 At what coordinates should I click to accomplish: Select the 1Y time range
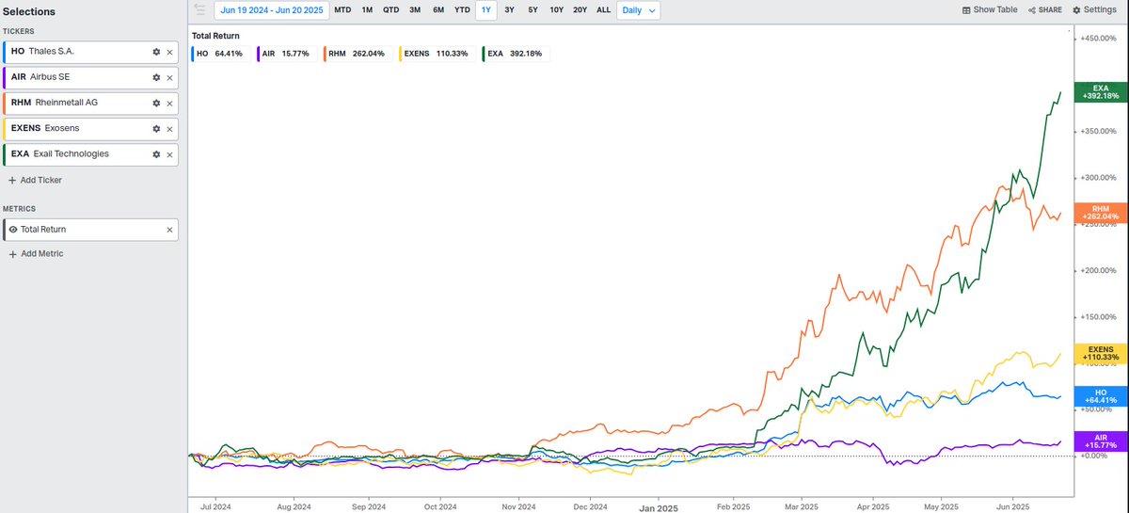[x=486, y=10]
